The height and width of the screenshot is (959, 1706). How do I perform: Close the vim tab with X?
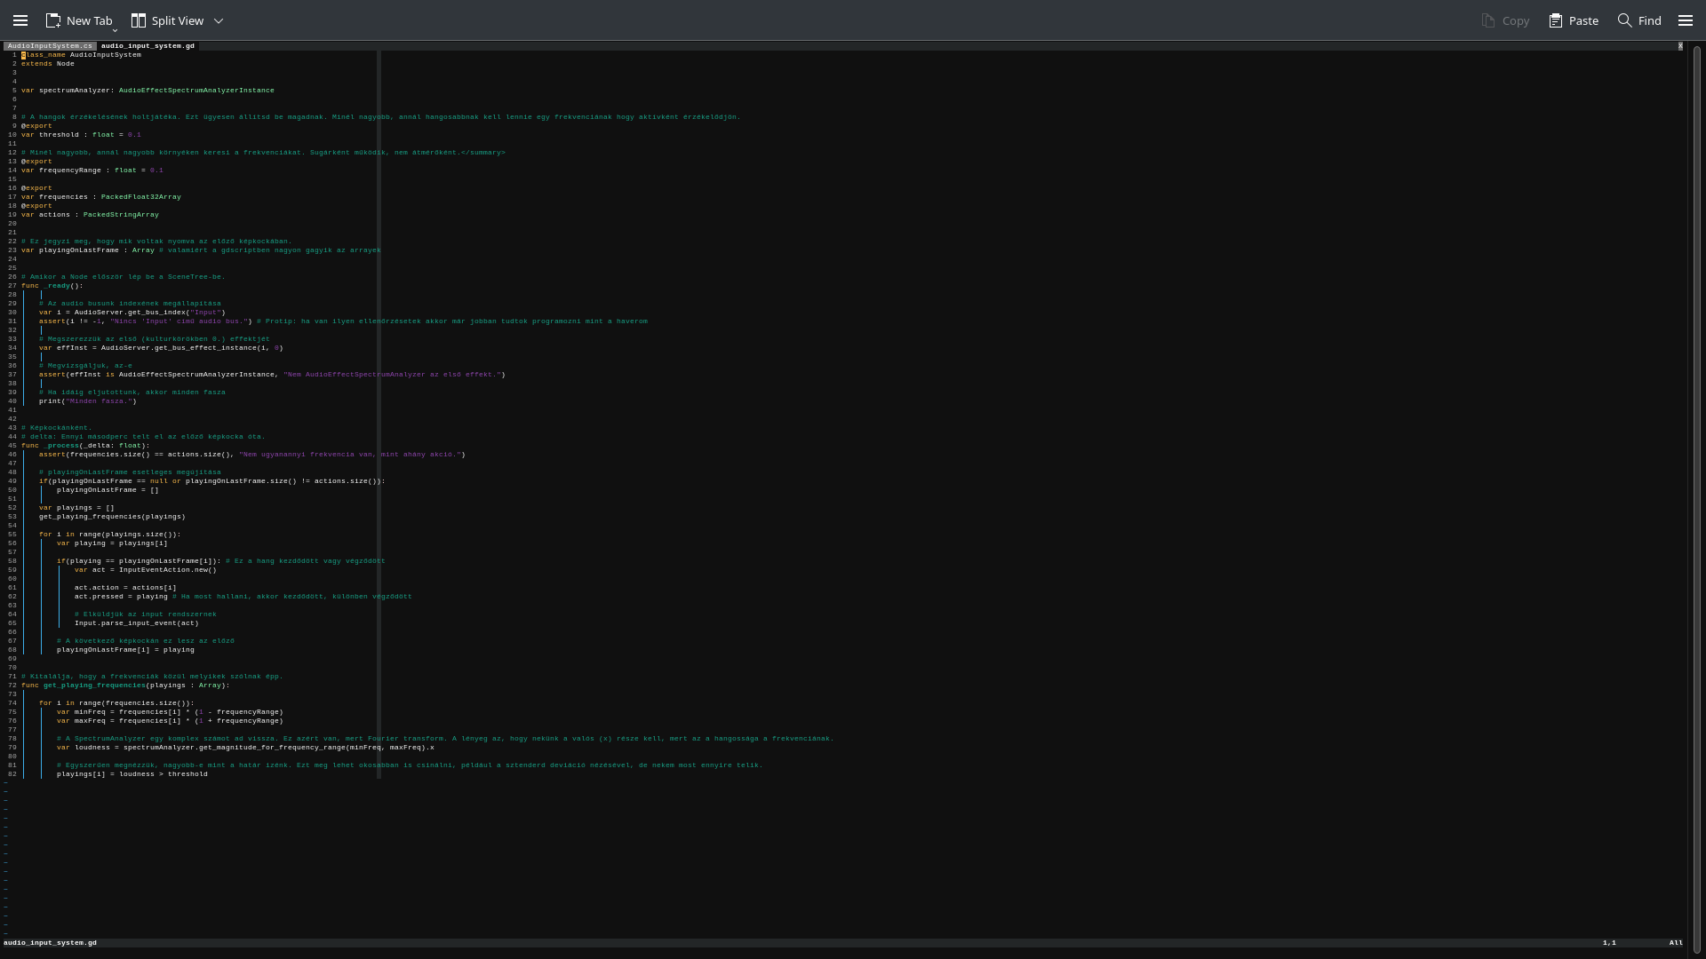[1680, 45]
